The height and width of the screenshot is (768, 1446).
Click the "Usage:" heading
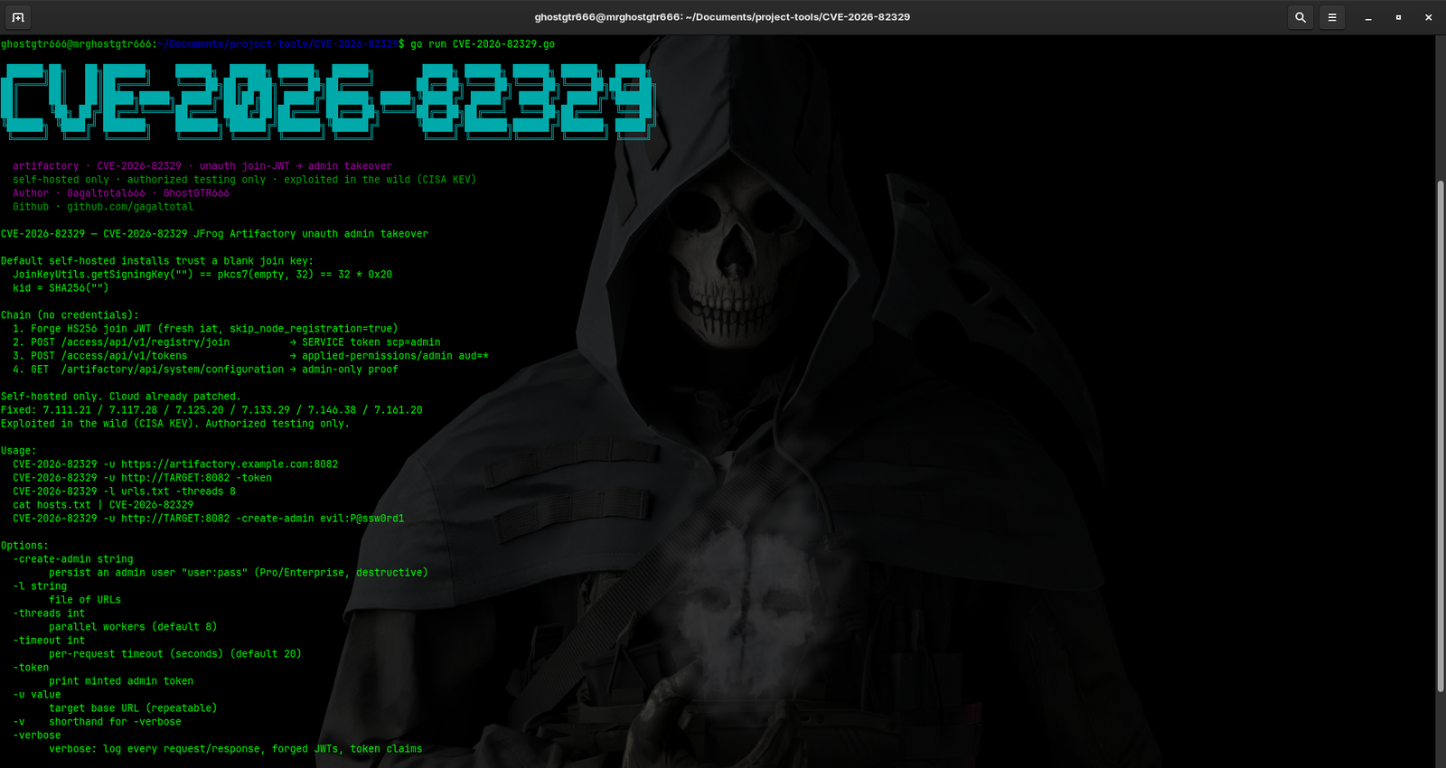[x=18, y=451]
